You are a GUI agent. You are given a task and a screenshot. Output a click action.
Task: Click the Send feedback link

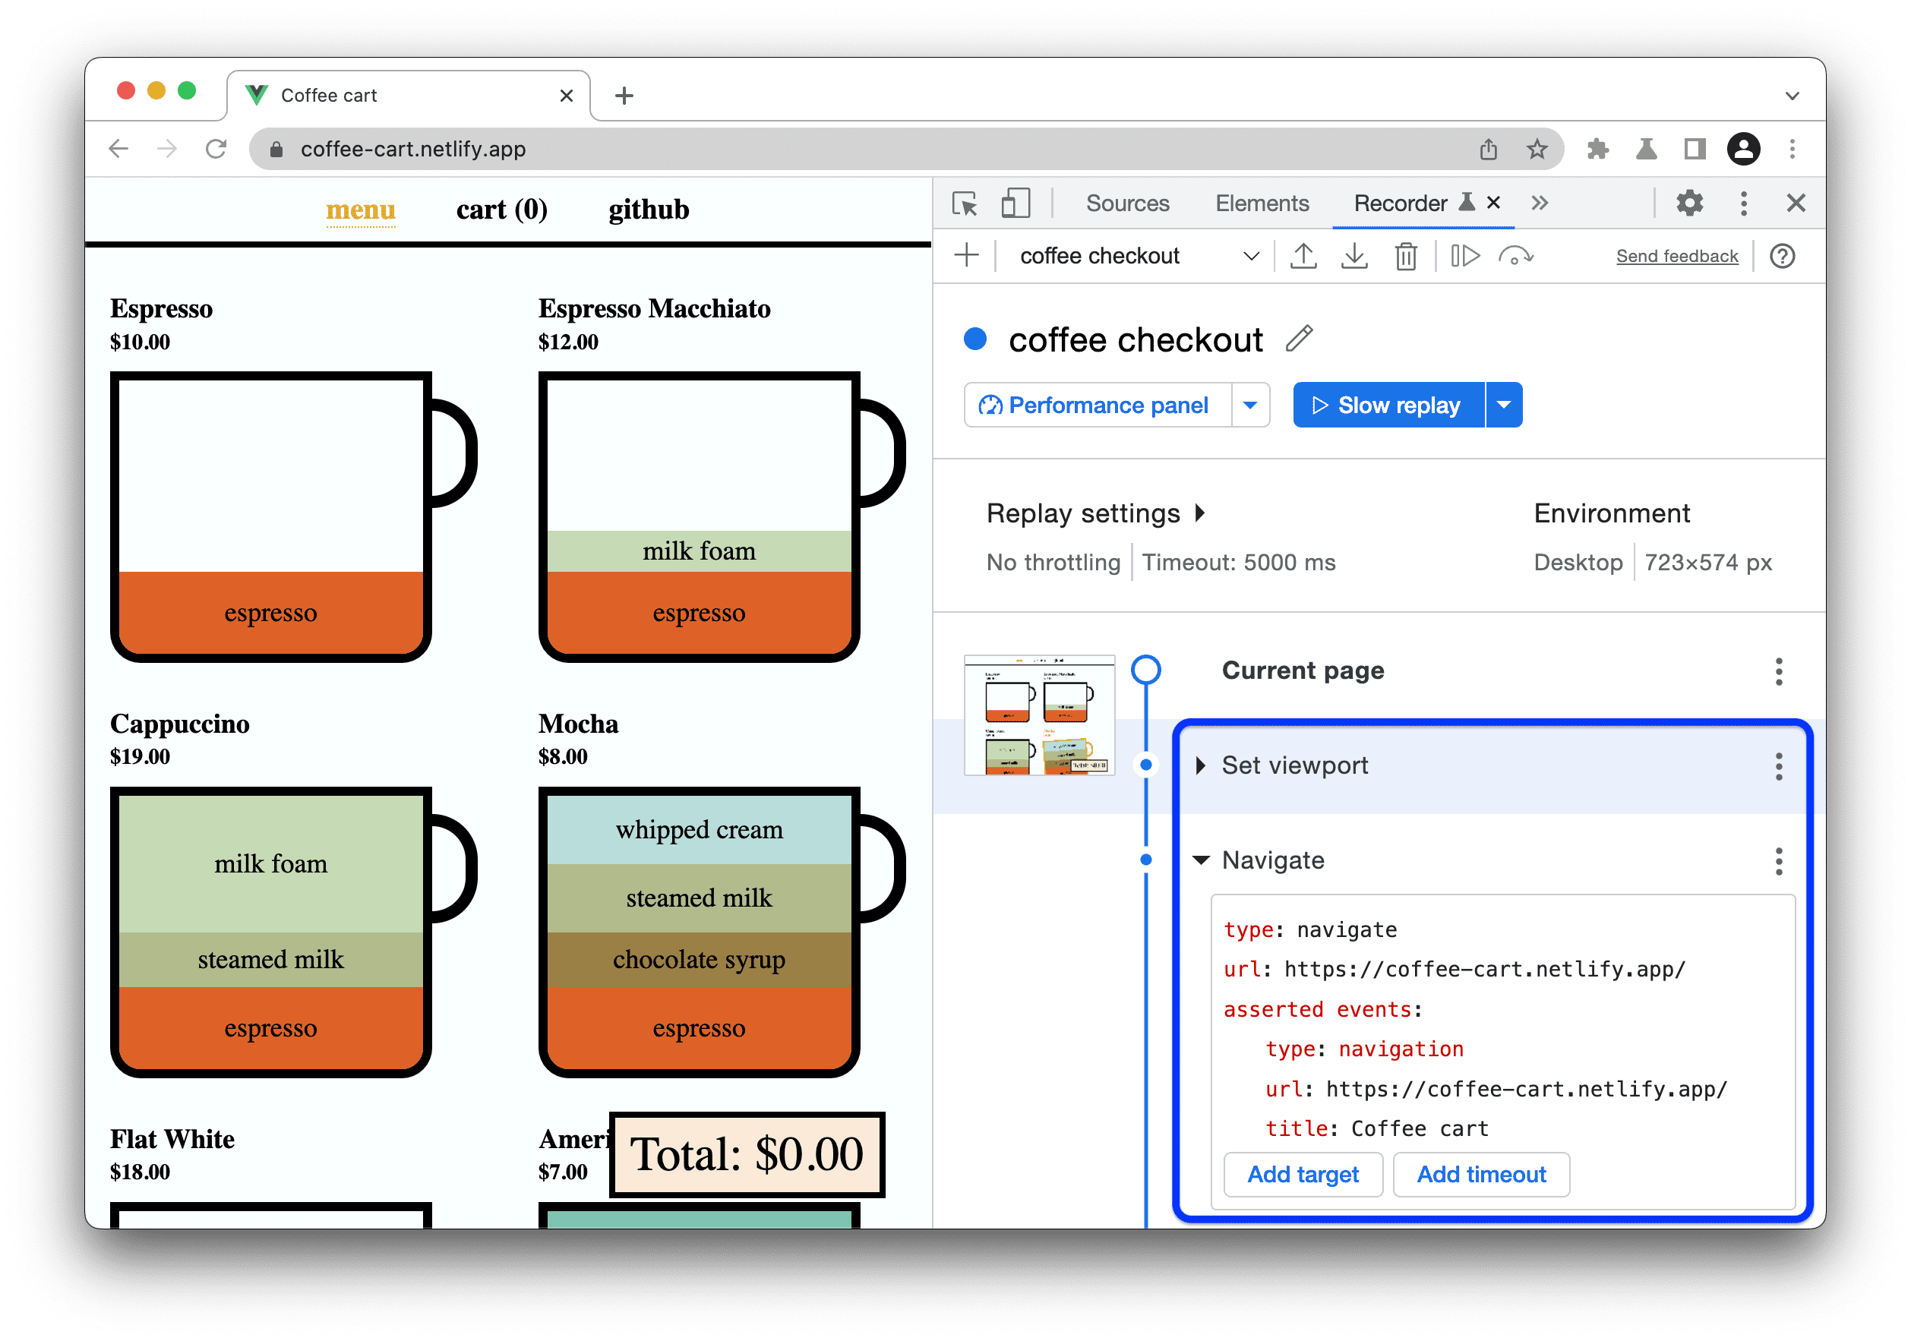[x=1677, y=257]
